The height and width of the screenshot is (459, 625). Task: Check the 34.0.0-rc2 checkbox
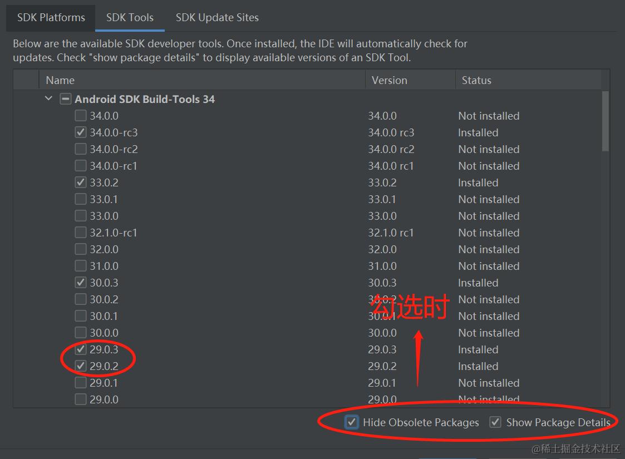click(x=81, y=149)
